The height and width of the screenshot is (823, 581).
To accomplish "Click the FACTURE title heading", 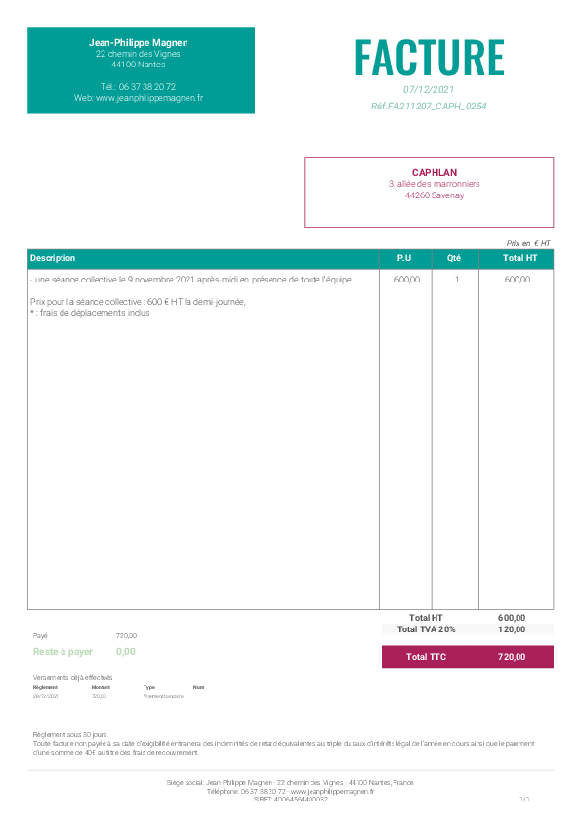I will click(430, 58).
